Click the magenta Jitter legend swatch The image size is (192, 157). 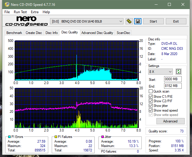103,137
